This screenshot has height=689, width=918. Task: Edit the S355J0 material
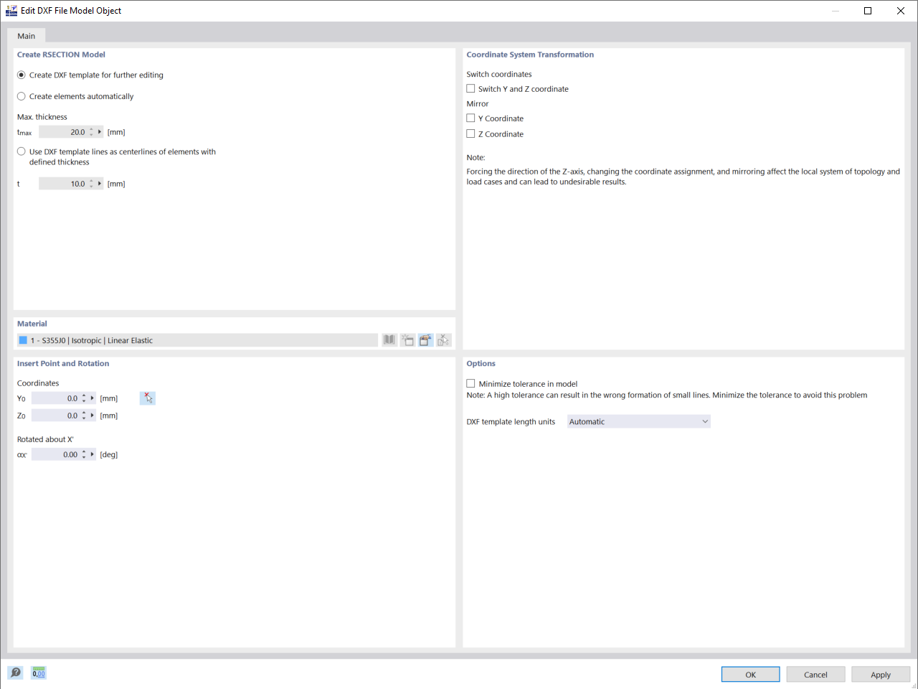click(x=425, y=339)
